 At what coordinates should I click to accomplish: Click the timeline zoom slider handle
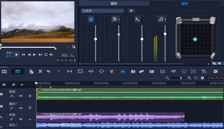[181, 78]
